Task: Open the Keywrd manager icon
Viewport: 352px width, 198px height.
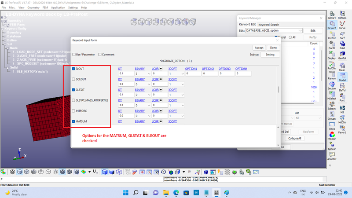Action: click(x=332, y=25)
